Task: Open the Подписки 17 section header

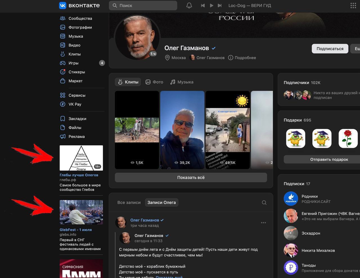Action: point(297,184)
